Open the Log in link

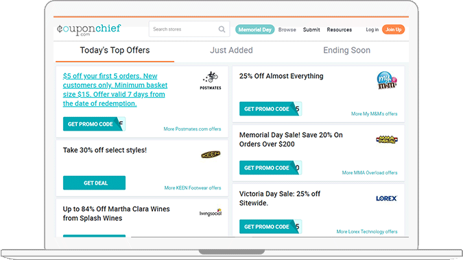click(x=372, y=29)
